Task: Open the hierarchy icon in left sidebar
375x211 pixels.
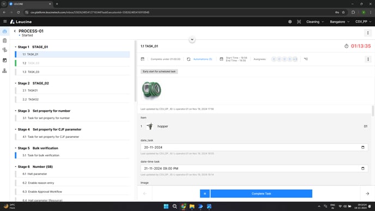Action: (x=4, y=70)
